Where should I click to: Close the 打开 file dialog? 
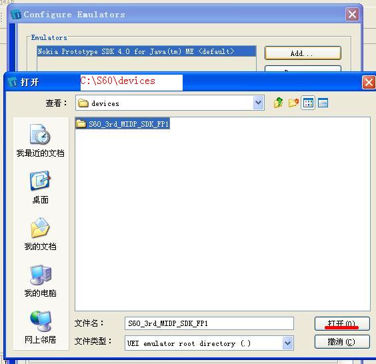[369, 83]
